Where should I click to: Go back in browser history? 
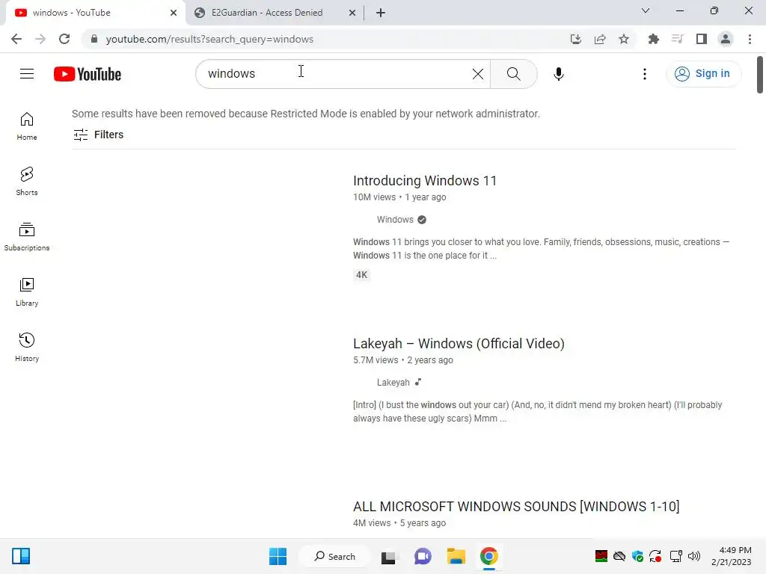click(x=16, y=39)
